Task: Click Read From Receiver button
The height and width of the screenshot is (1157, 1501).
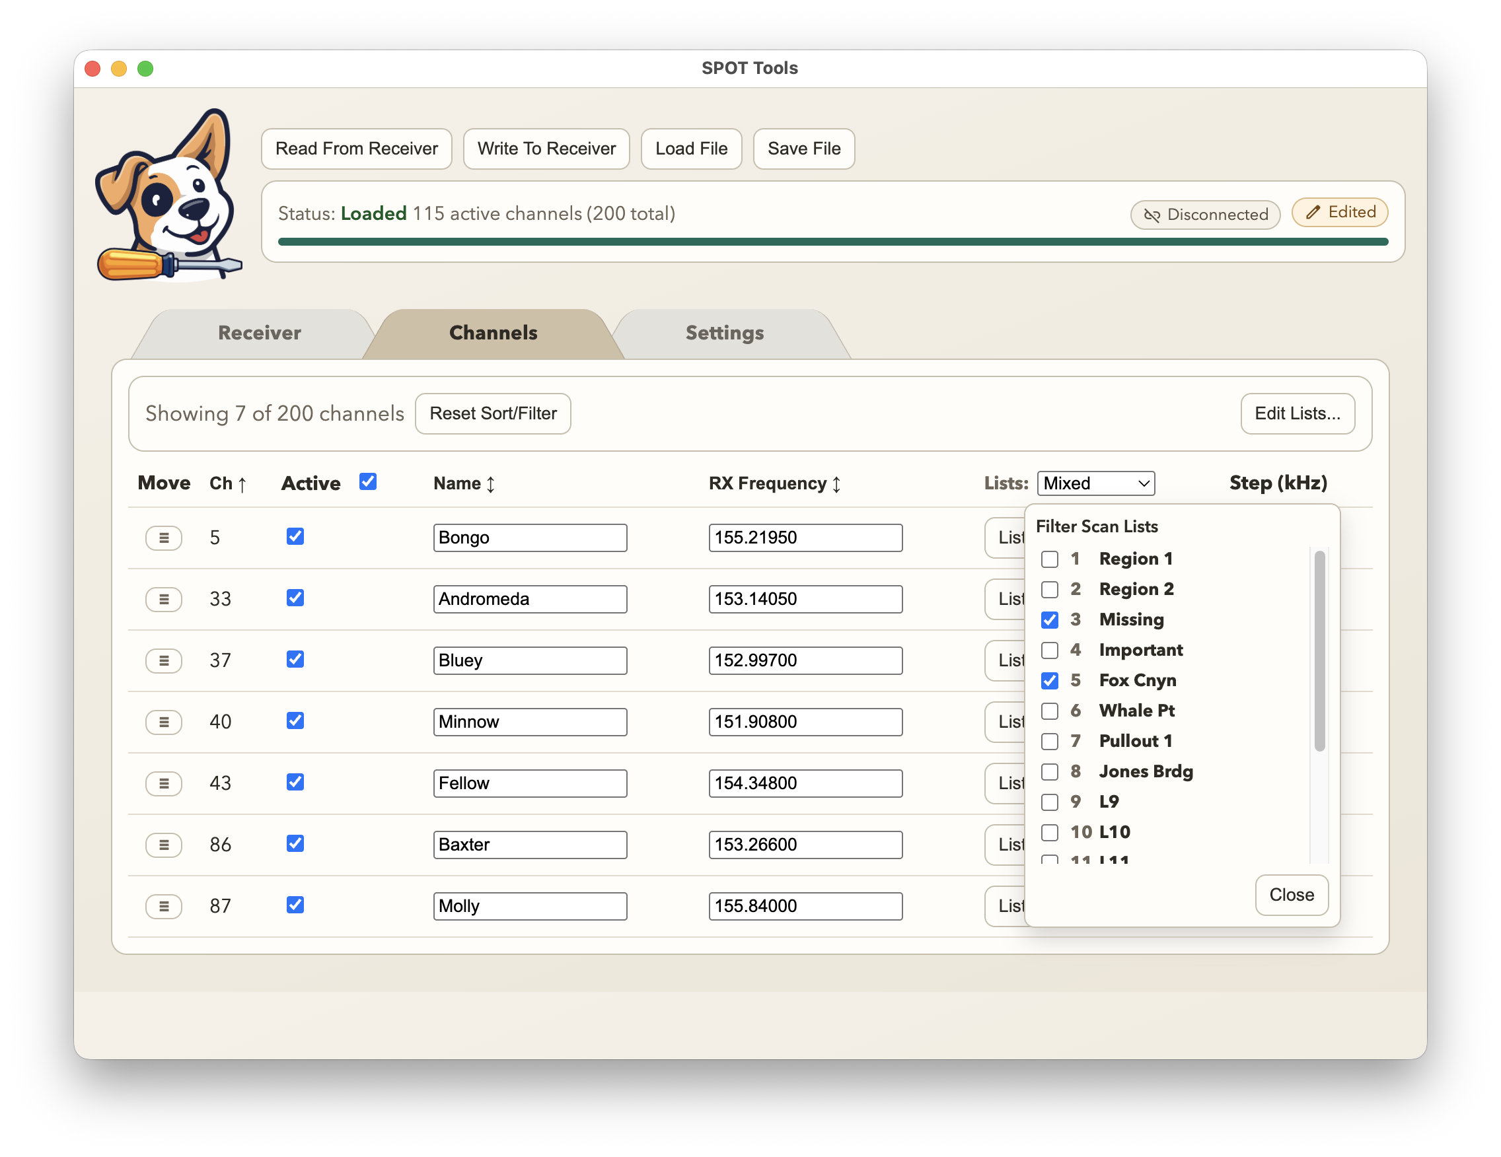Action: 356,149
